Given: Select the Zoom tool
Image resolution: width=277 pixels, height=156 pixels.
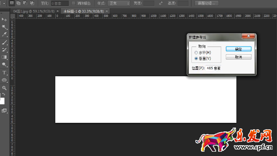Looking at the screenshot, I should click(x=4, y=87).
